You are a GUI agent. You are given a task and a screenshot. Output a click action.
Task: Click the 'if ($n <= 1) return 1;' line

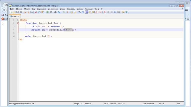(47, 26)
